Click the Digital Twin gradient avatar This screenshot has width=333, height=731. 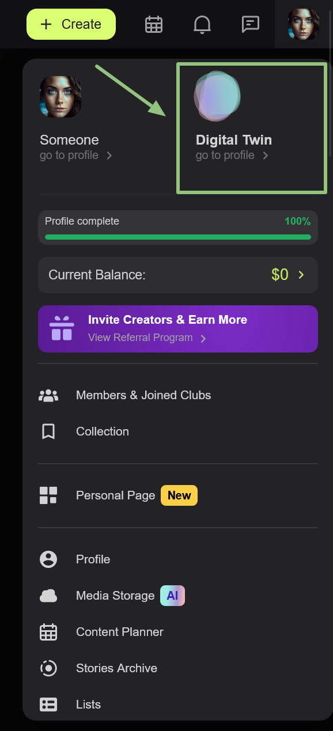tap(217, 96)
